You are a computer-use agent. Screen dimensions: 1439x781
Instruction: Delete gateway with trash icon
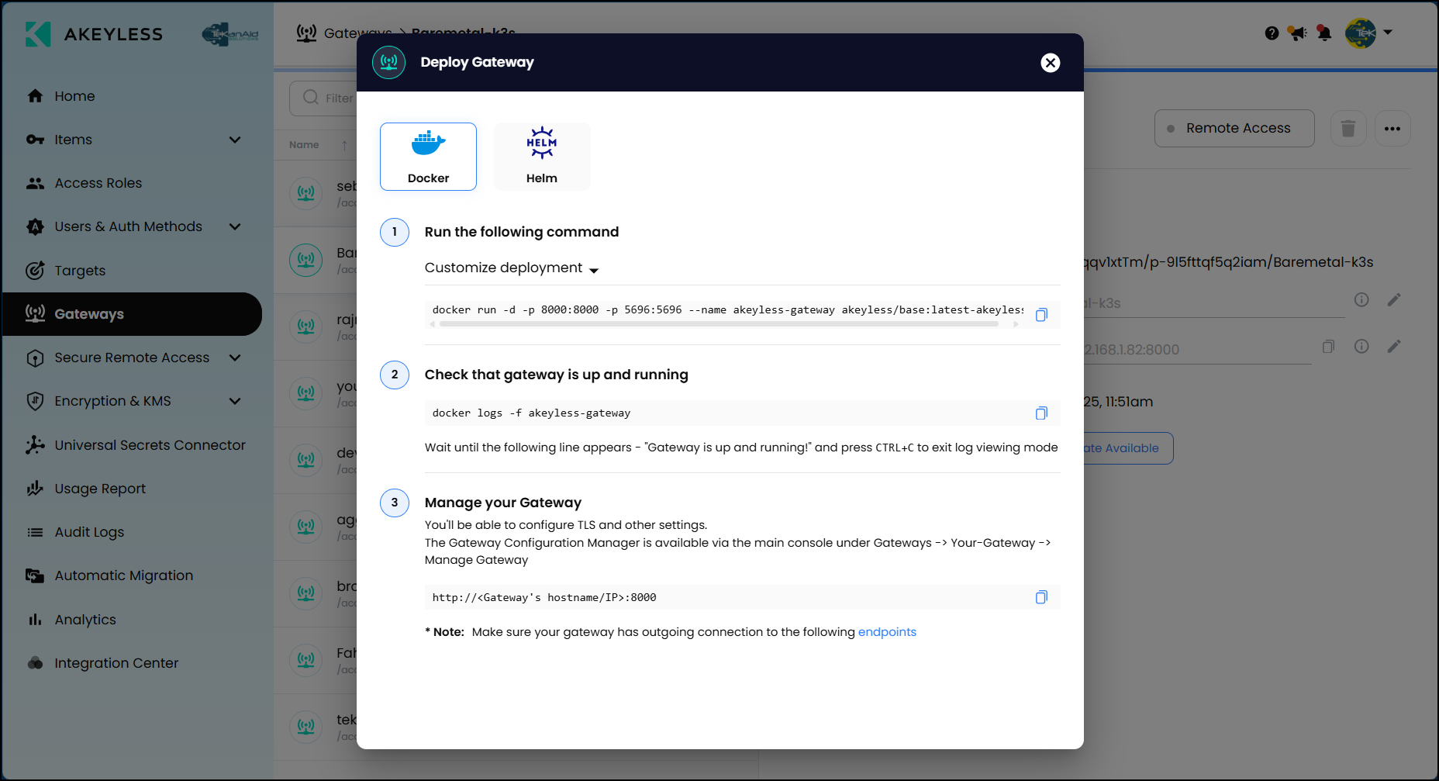1348,128
